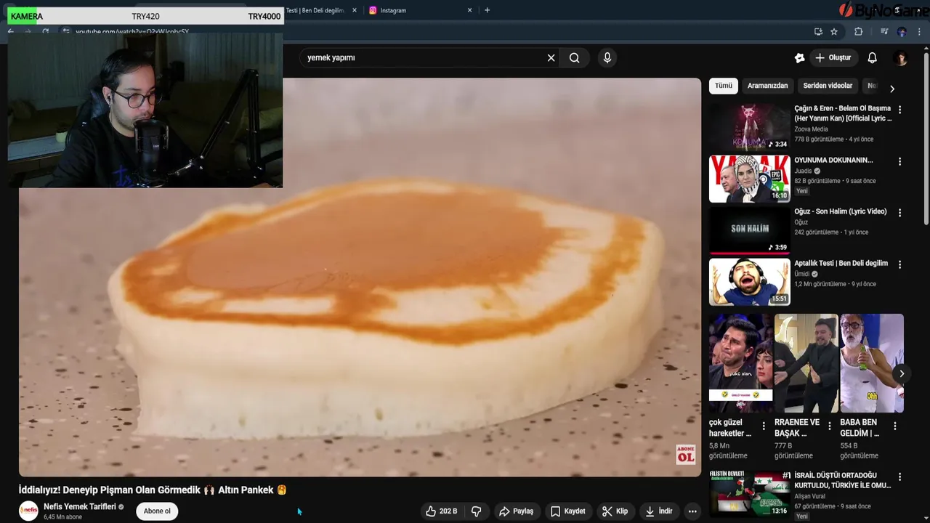Open the YouTube account avatar menu
Viewport: 930px width, 523px height.
pyautogui.click(x=900, y=58)
